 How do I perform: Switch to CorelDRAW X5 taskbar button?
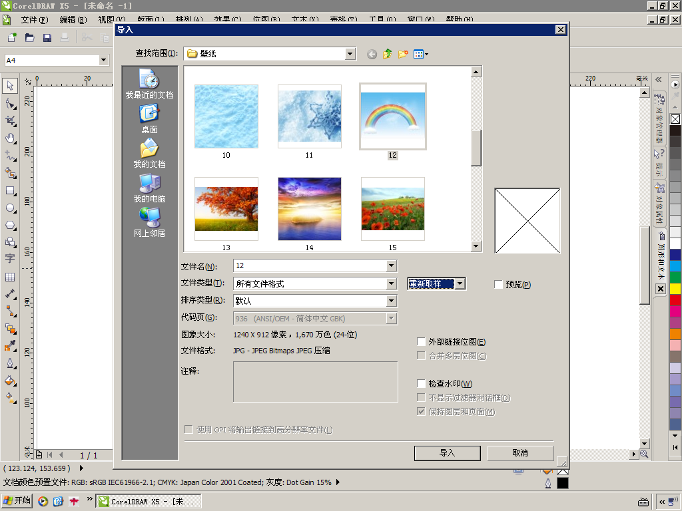pyautogui.click(x=149, y=501)
